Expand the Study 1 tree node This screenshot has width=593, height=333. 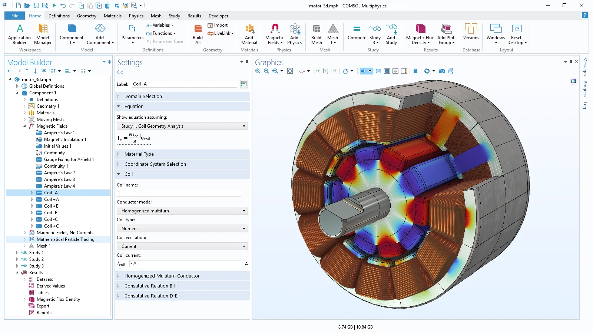[17, 253]
